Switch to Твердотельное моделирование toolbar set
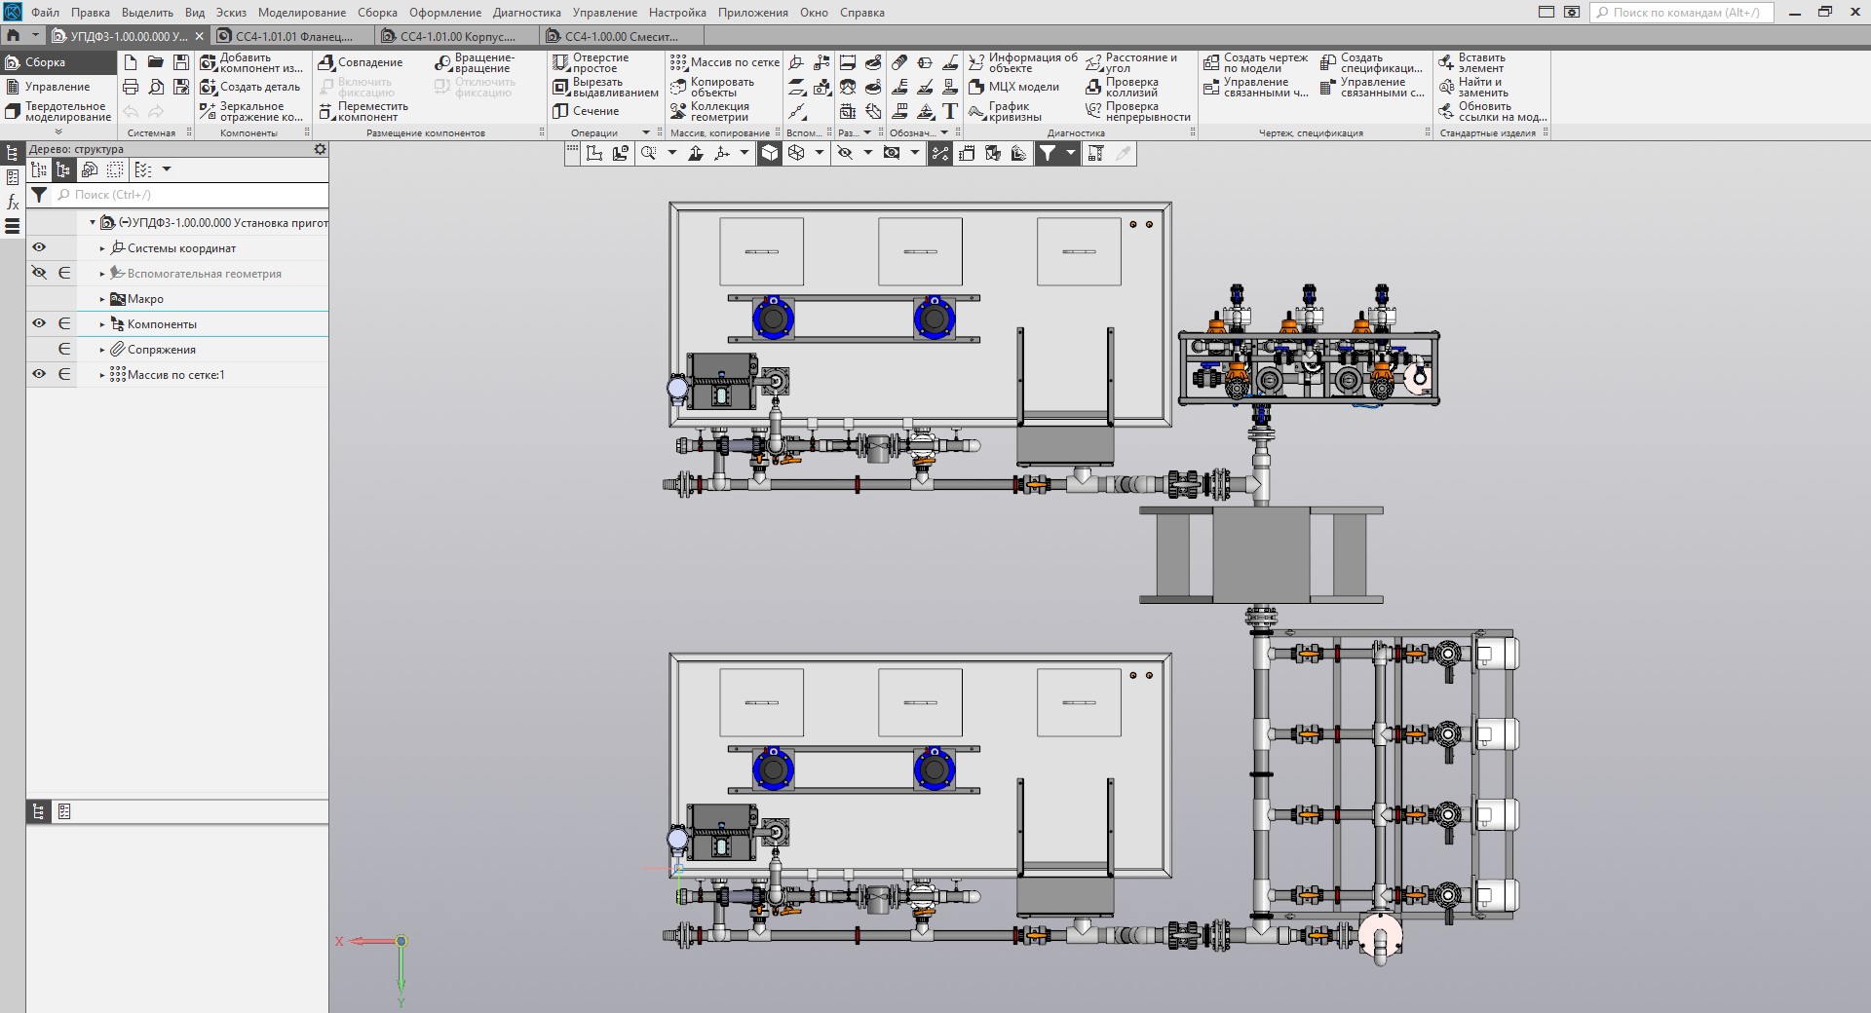1871x1013 pixels. click(58, 112)
